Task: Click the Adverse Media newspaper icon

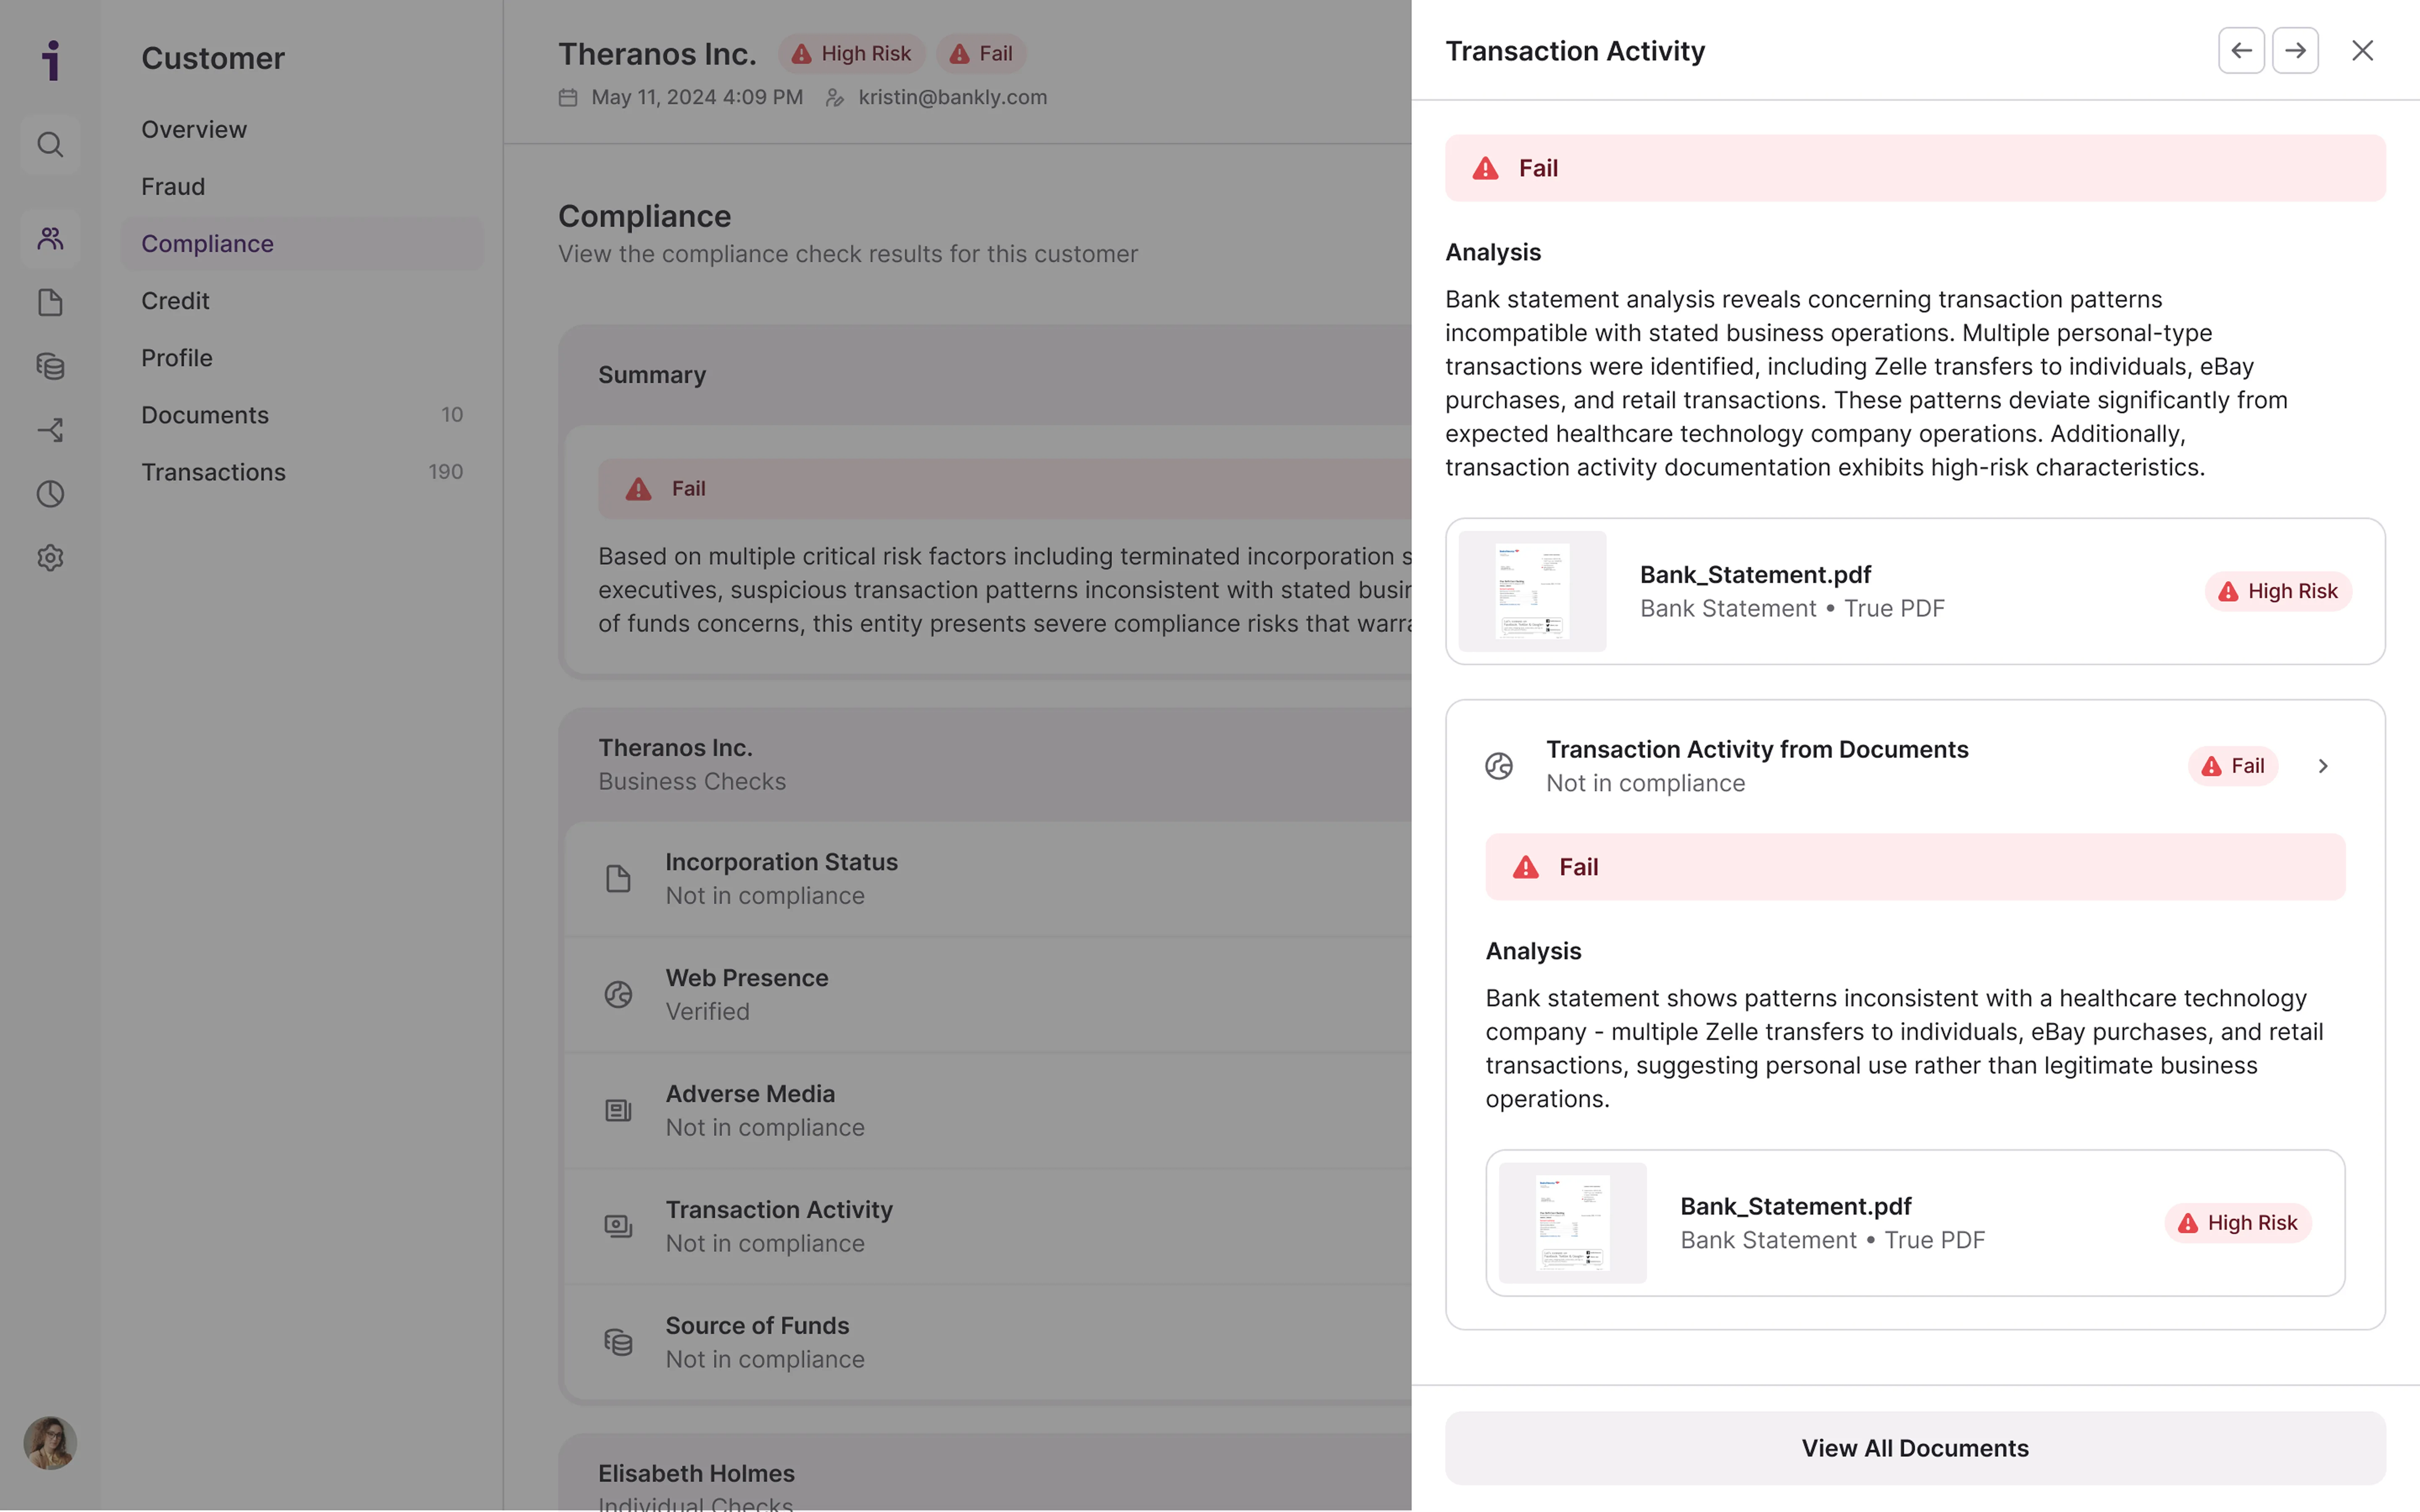Action: pos(618,1110)
